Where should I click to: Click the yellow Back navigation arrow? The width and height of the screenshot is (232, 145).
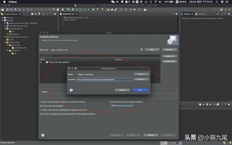pos(134,10)
